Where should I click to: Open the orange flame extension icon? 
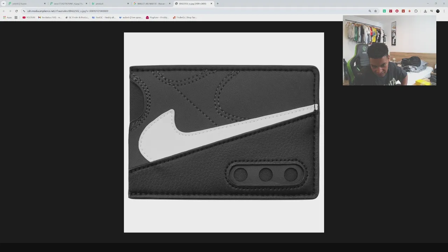tap(409, 11)
